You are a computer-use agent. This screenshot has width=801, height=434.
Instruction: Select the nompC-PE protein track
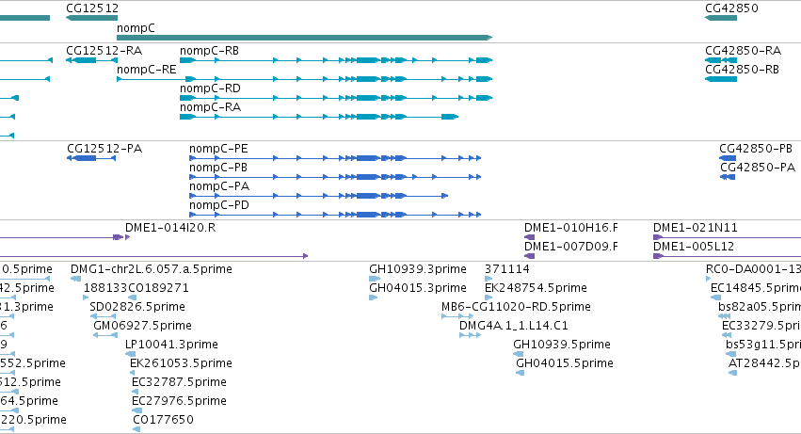click(335, 158)
